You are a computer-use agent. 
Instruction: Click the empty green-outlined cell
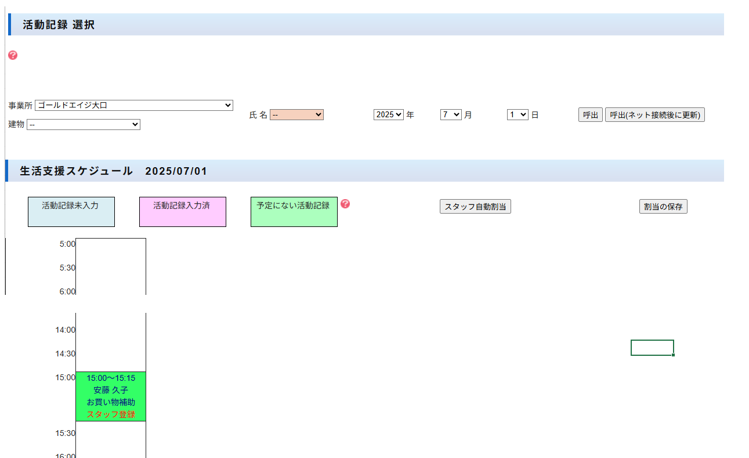pos(652,348)
